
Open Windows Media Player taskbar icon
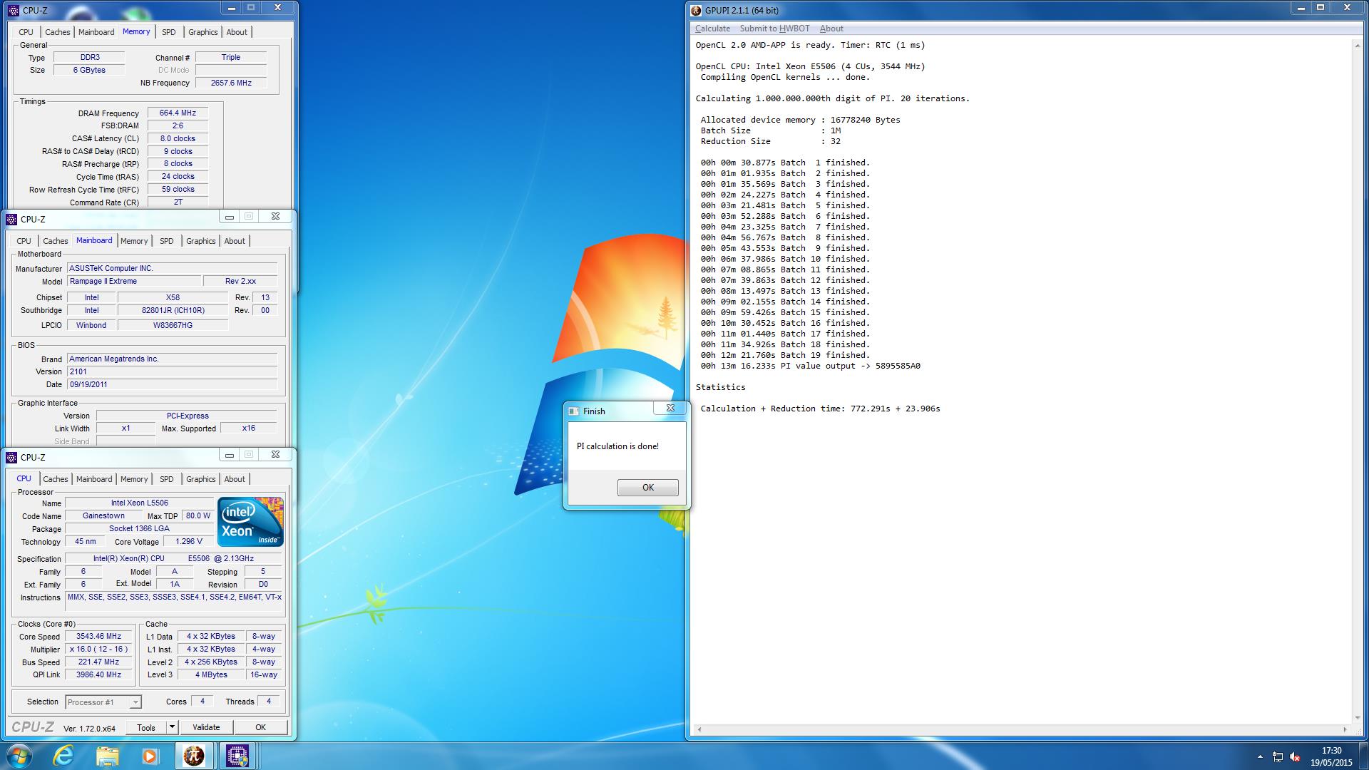click(150, 756)
